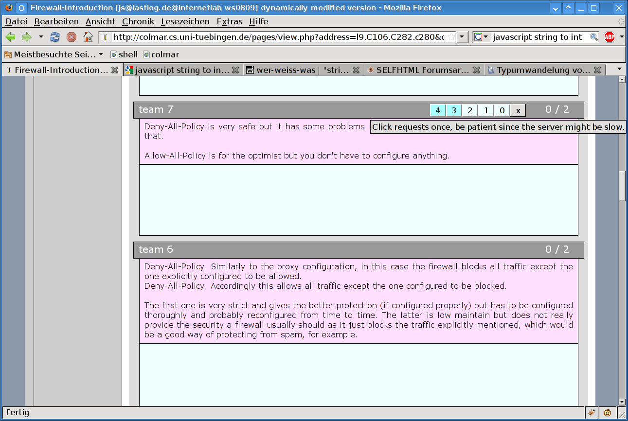
Task: Open the history dropdown beside navigation arrows
Action: click(41, 37)
